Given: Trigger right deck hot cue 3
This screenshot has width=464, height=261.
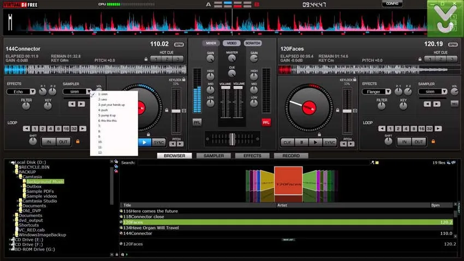Looking at the screenshot, I should [452, 59].
